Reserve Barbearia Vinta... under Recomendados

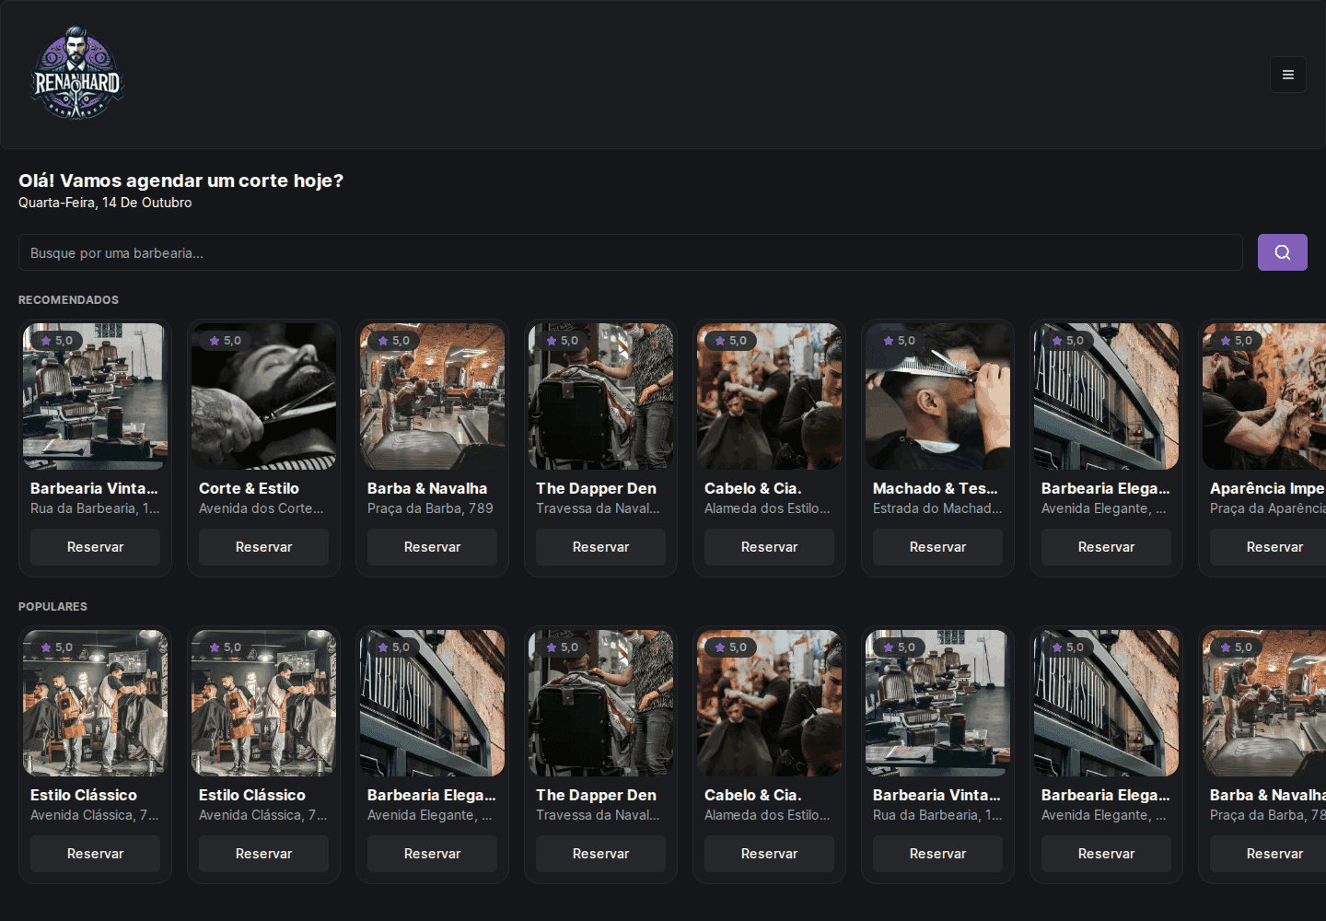coord(95,547)
